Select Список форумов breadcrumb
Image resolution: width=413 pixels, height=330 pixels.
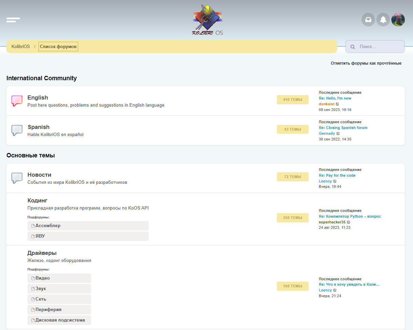(58, 46)
